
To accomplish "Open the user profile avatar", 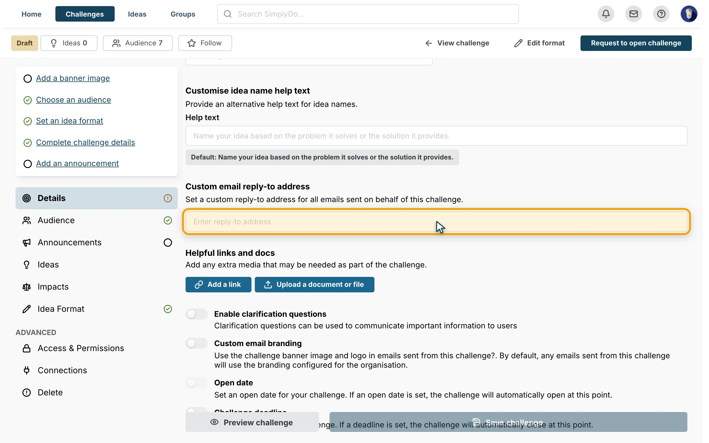I will click(689, 14).
